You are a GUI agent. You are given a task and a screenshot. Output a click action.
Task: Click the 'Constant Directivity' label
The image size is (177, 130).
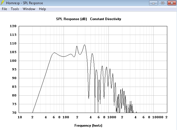click(106, 19)
